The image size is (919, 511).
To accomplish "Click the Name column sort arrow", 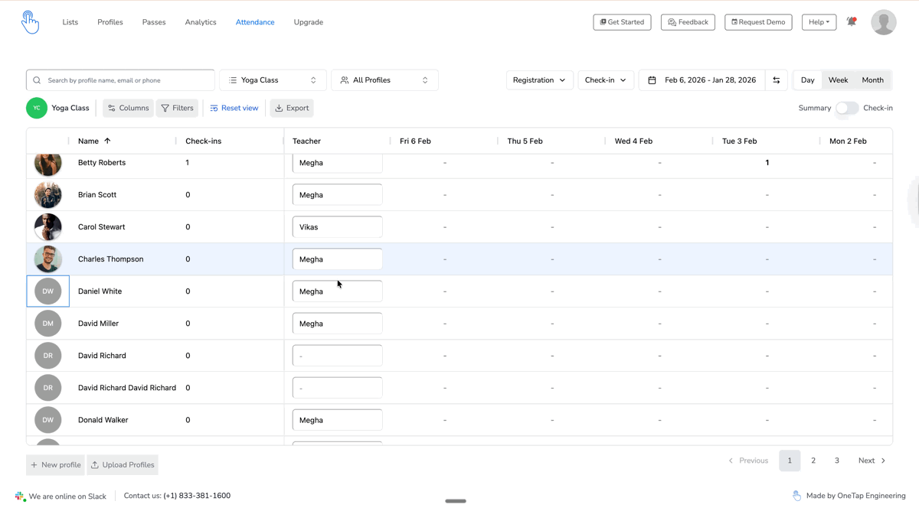I will pyautogui.click(x=107, y=141).
